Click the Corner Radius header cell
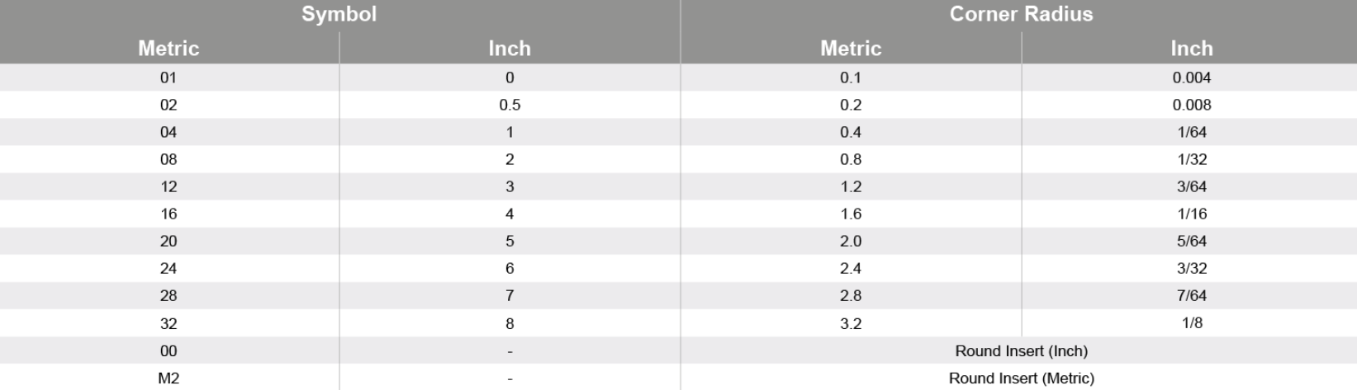Image resolution: width=1357 pixels, height=390 pixels. (x=1019, y=15)
